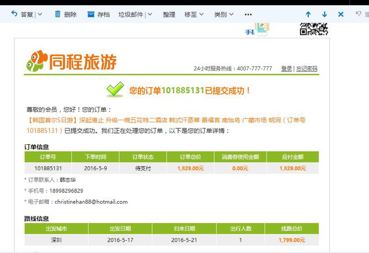Screen dimensions: 369x253
Task: Click the order success headline 101885131
Action: 190,90
